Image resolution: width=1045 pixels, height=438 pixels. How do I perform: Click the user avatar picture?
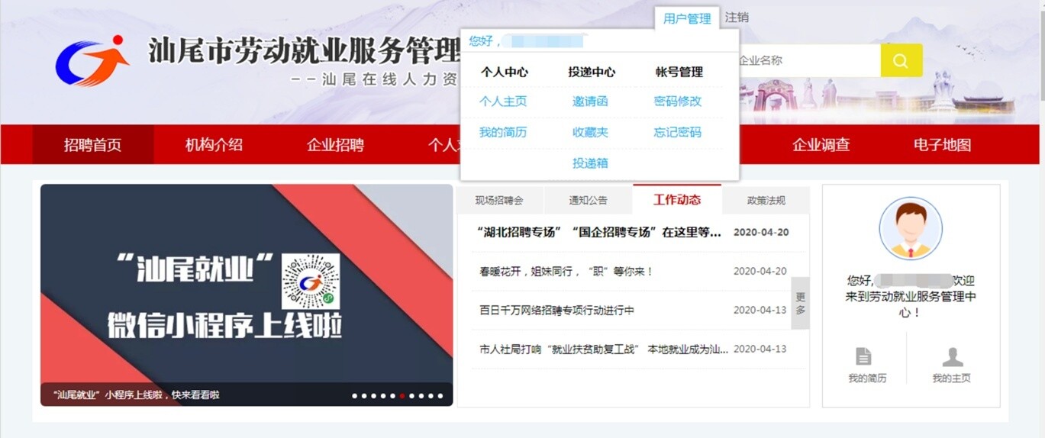(910, 228)
